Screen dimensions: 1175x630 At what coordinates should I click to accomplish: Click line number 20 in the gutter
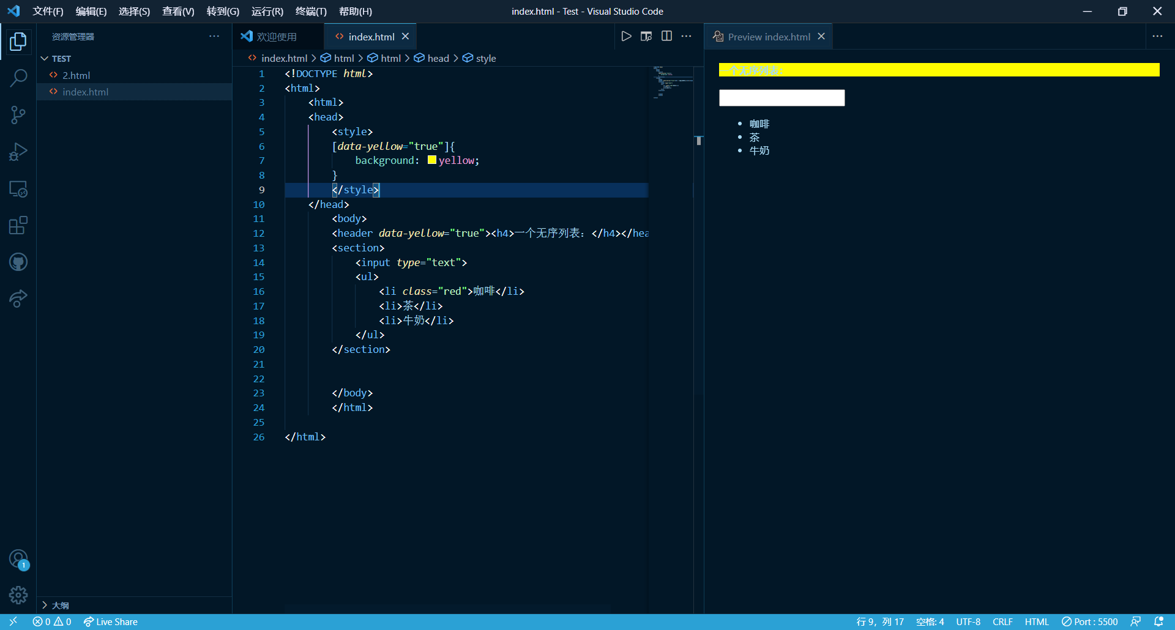[259, 350]
